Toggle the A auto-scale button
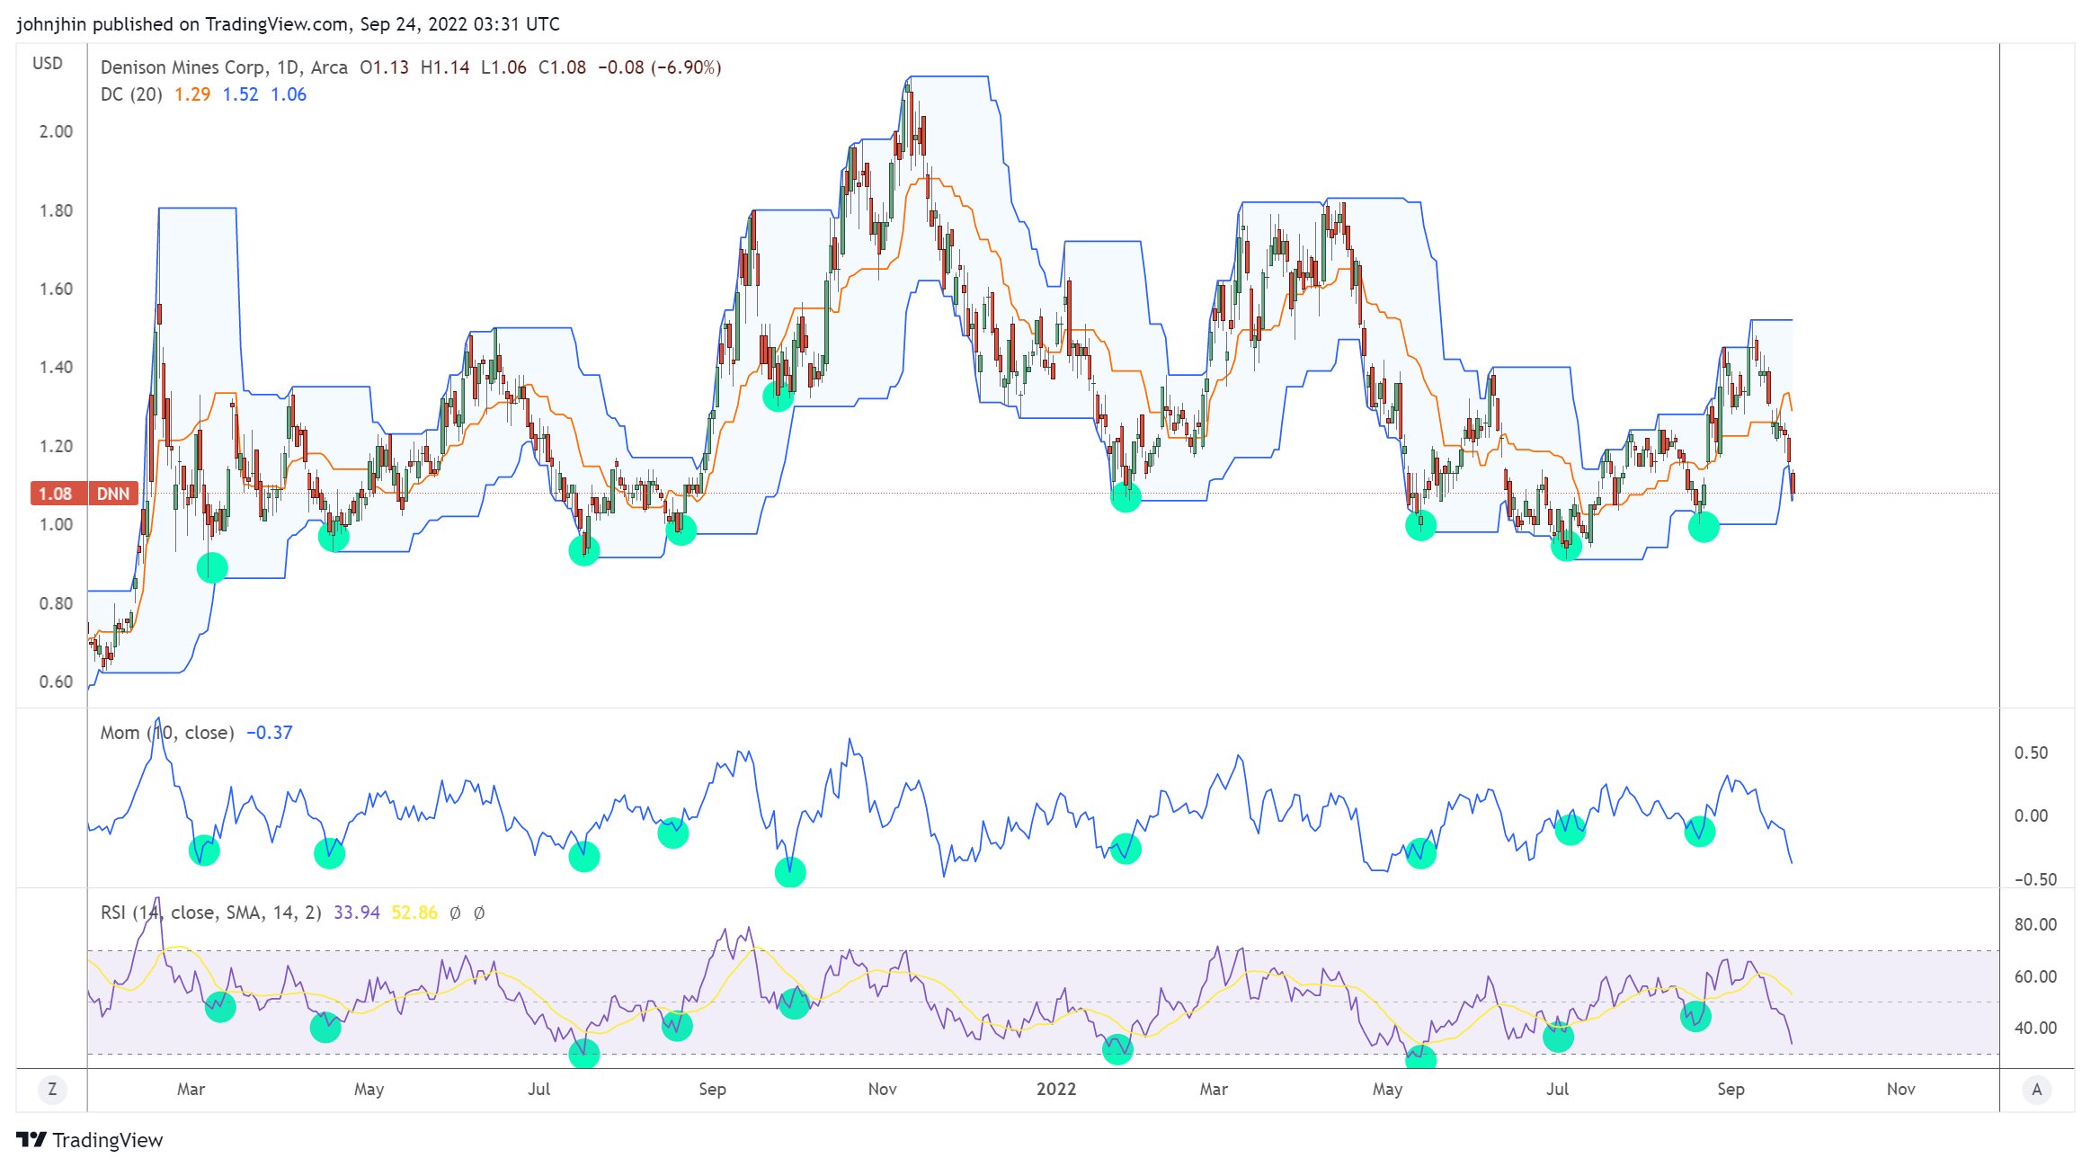 [x=2036, y=1090]
